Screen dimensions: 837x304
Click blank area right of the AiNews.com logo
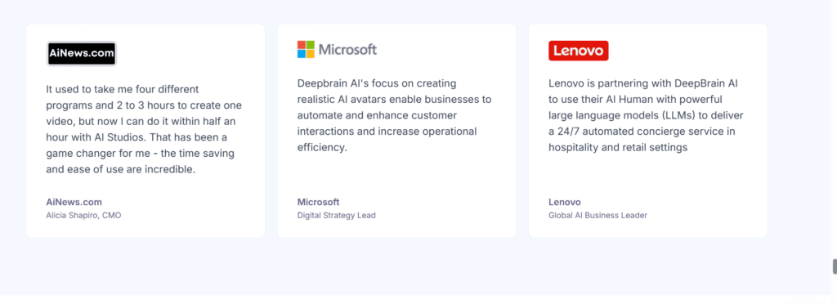[187, 53]
